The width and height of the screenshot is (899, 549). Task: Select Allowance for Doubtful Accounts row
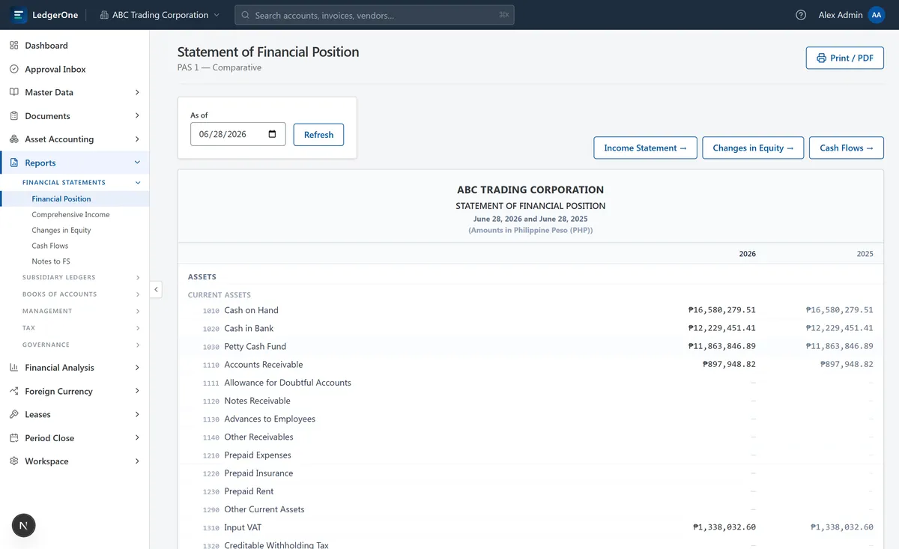tap(530, 383)
